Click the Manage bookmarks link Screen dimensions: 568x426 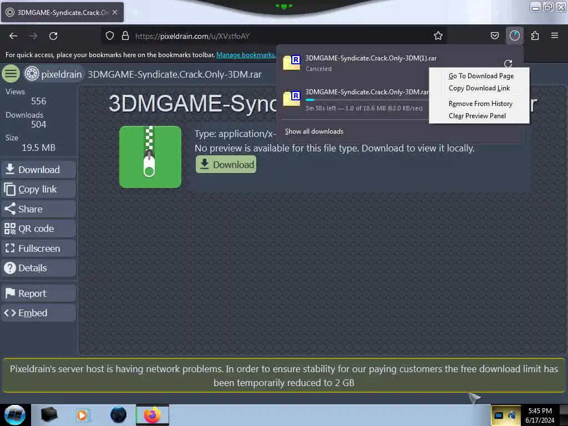click(x=246, y=55)
